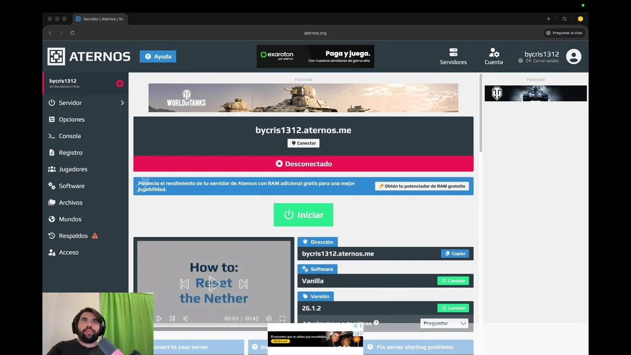
Task: Open the Cuenta account icon in header
Action: click(493, 56)
